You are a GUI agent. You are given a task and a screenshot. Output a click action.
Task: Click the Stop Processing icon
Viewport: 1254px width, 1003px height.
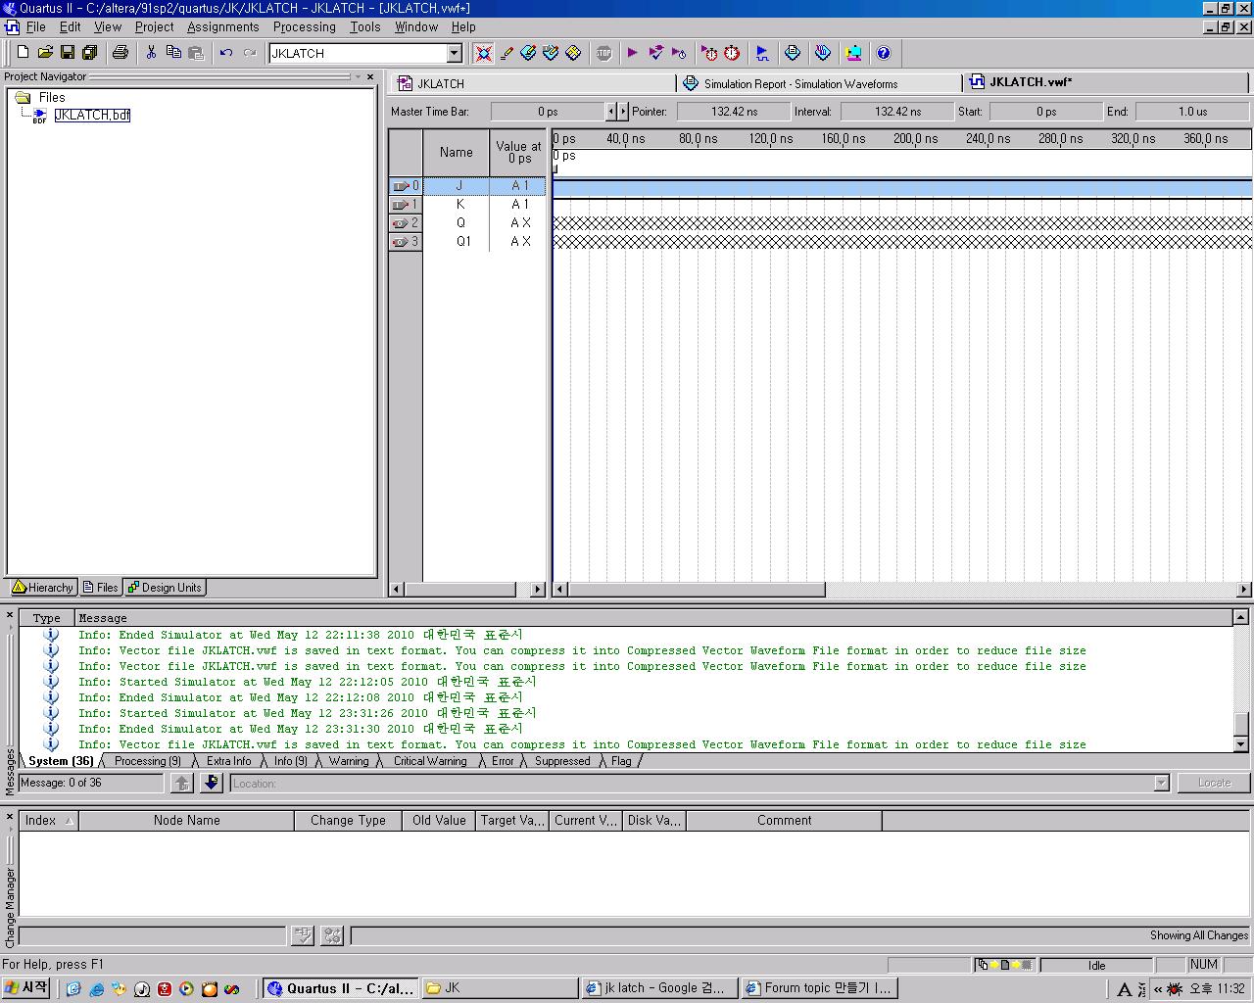point(603,53)
